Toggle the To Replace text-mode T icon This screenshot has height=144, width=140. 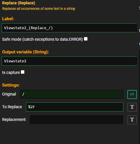pyautogui.click(x=132, y=107)
